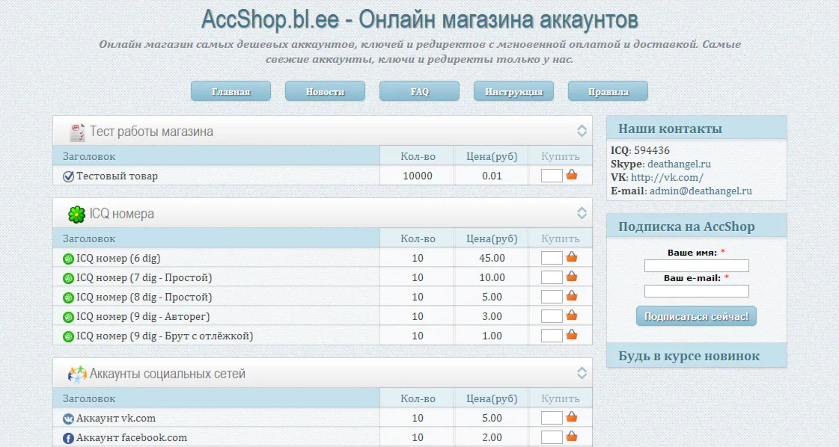
Task: Collapse the Аккаунты социальных сетей section
Action: (x=582, y=373)
